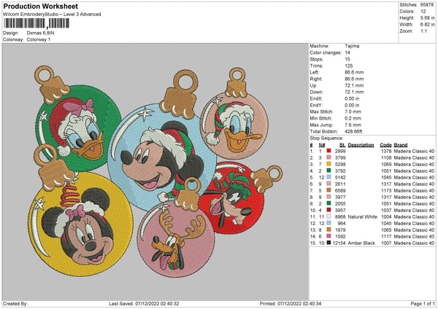
Task: Select the Min Stitch value 0.2 mm
Action: pyautogui.click(x=353, y=118)
